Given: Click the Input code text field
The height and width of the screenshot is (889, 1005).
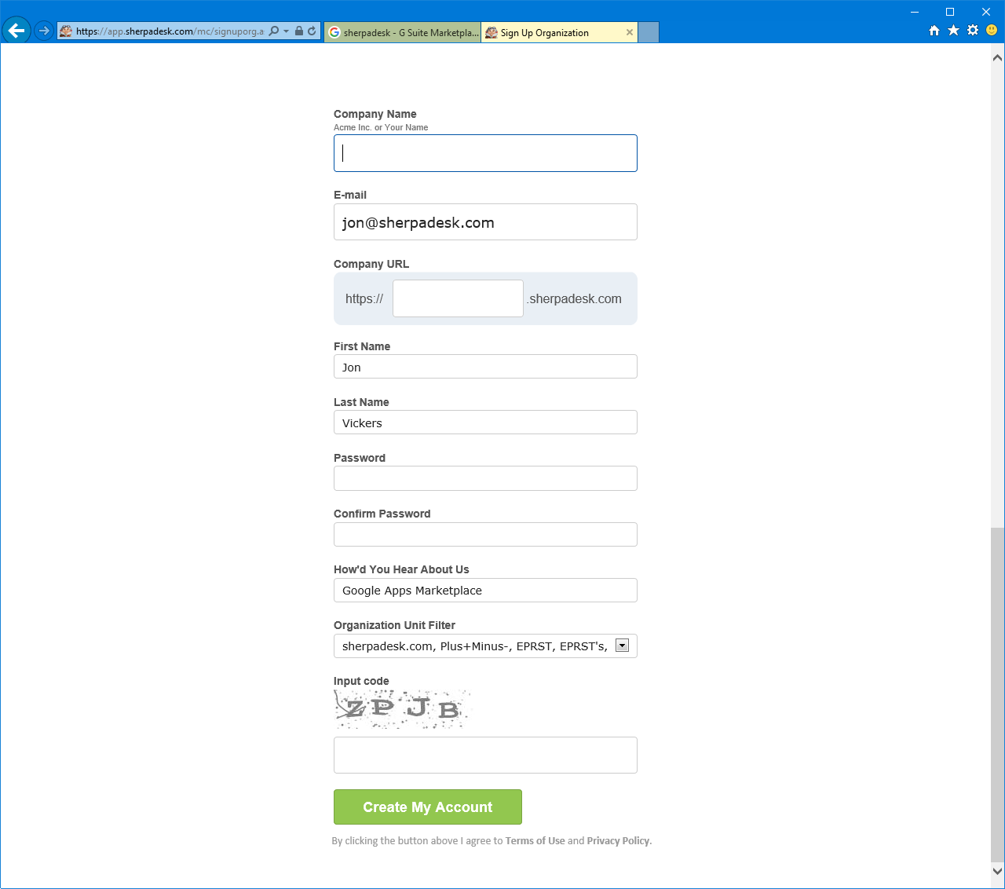Looking at the screenshot, I should 484,755.
